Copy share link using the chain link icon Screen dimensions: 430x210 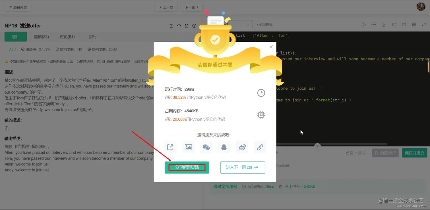click(x=260, y=147)
